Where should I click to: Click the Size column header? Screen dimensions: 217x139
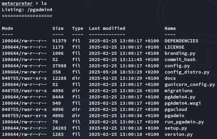pos(58,28)
